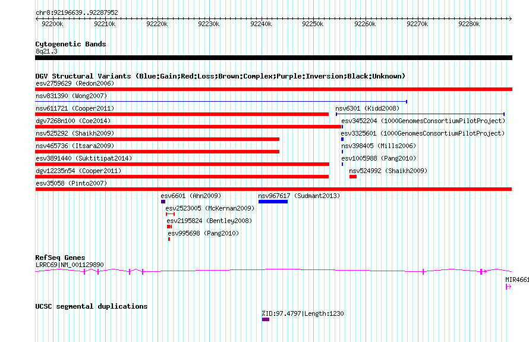Click the 92280k ruler tick label

click(x=469, y=24)
